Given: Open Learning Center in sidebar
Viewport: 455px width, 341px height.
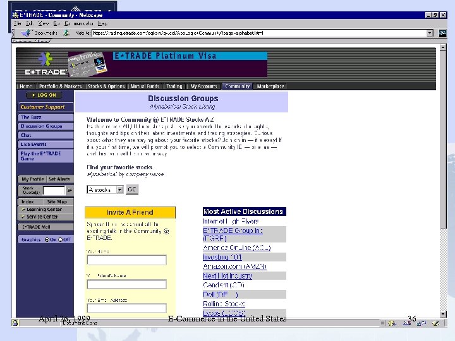Looking at the screenshot, I should (x=45, y=210).
